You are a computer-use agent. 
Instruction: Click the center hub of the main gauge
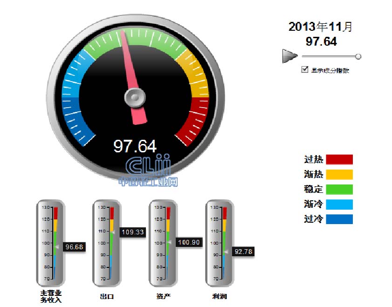134,98
